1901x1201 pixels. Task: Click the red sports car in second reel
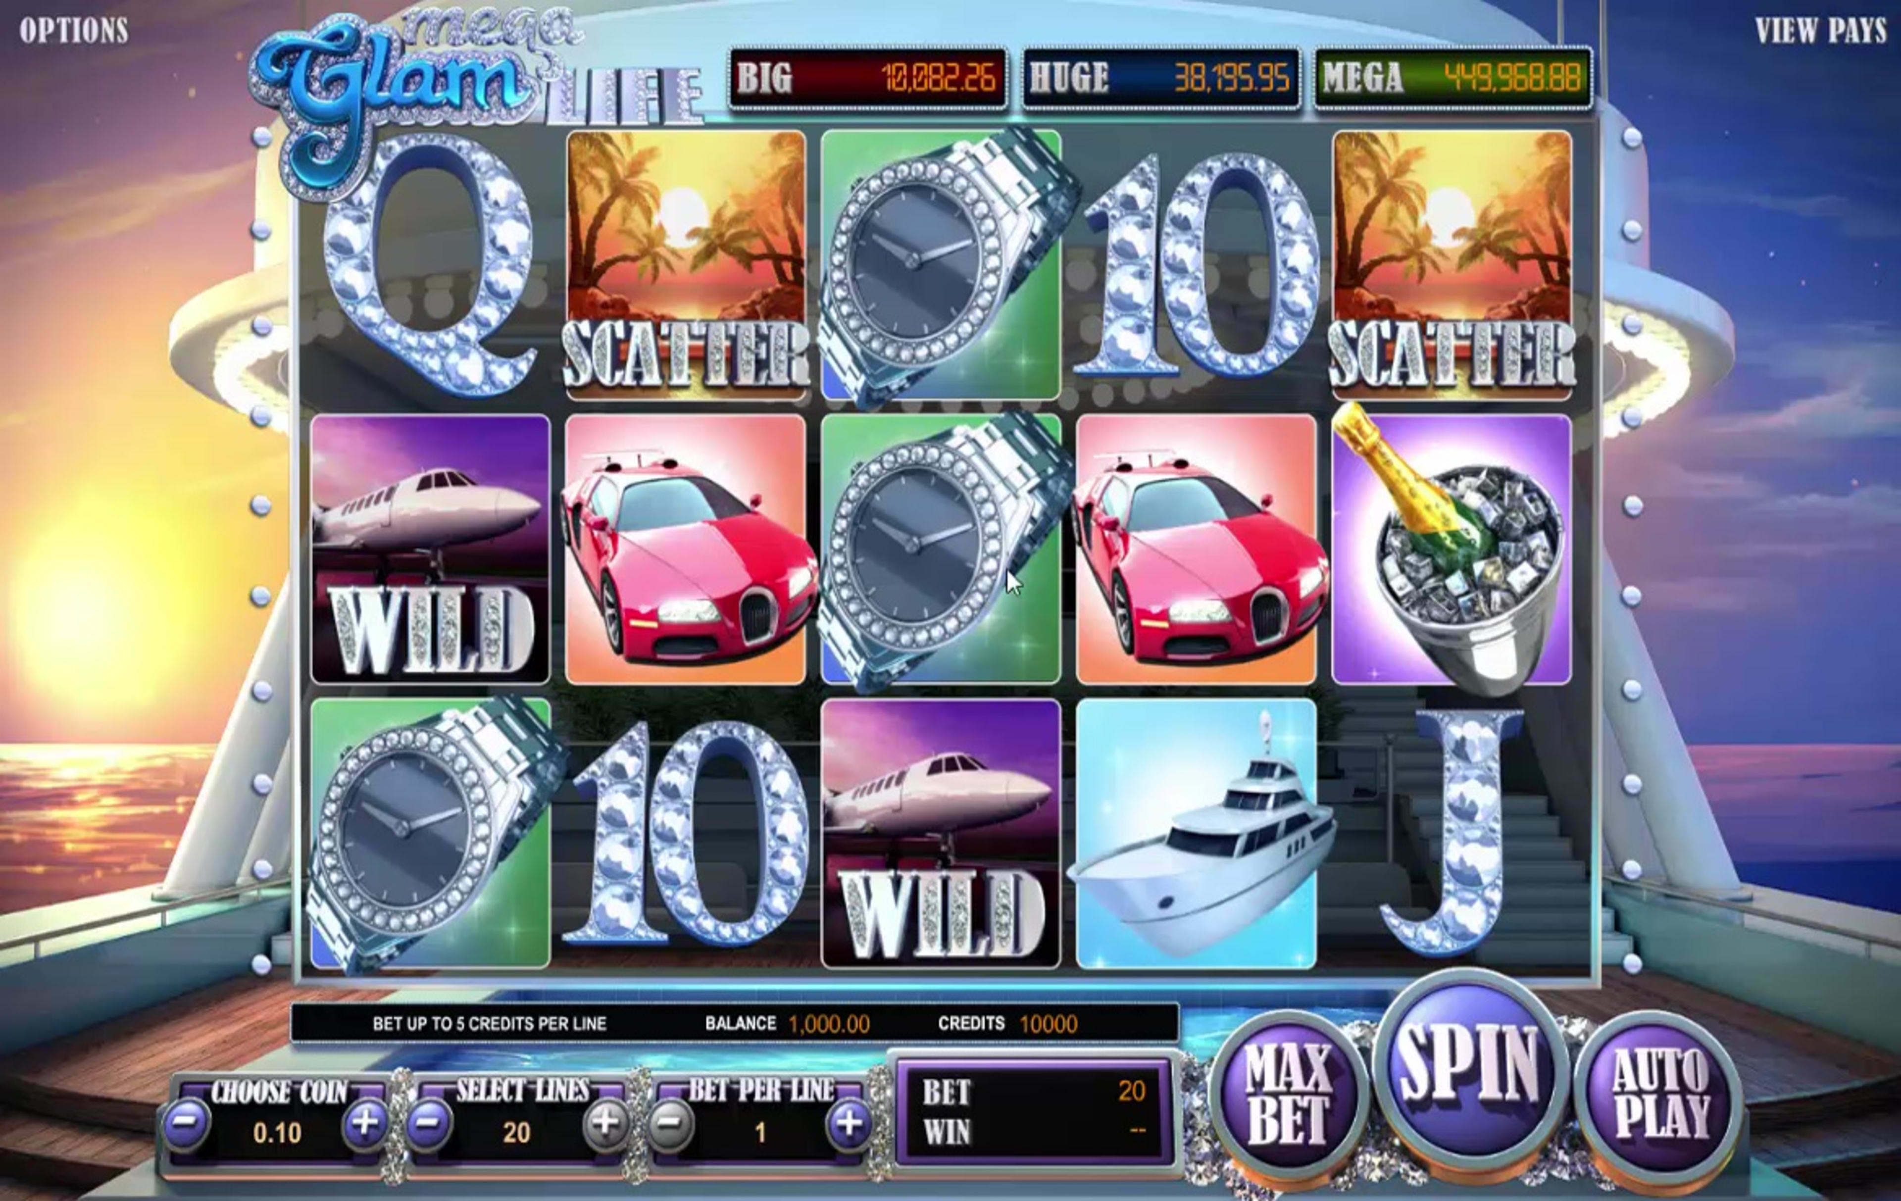pyautogui.click(x=685, y=549)
